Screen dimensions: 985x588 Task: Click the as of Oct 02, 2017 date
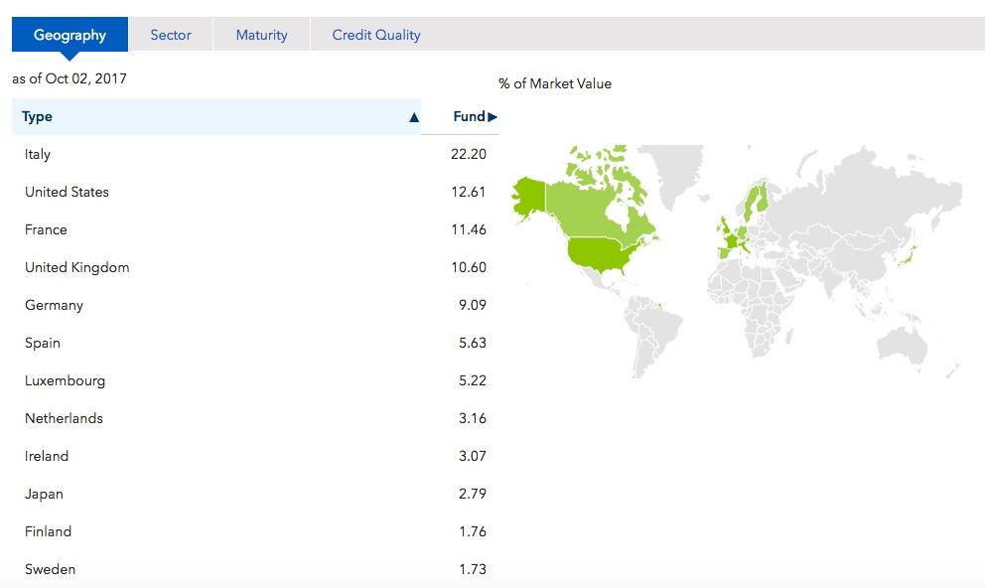(x=70, y=78)
